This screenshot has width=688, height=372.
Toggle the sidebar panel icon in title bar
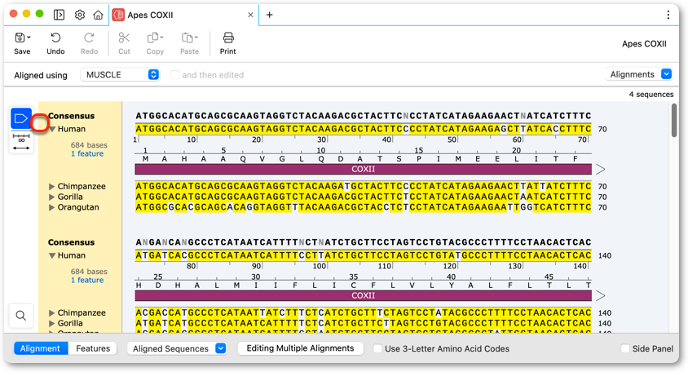59,15
